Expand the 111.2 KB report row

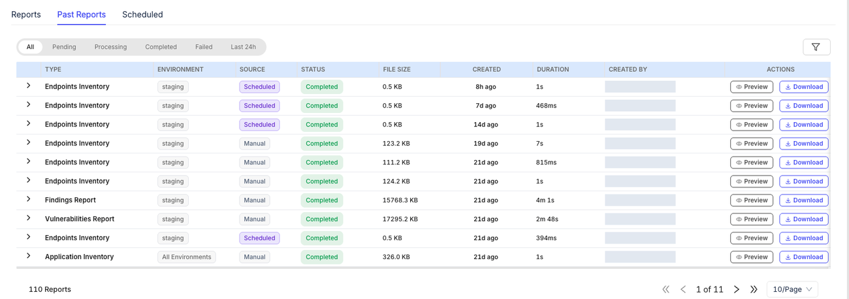click(x=29, y=161)
